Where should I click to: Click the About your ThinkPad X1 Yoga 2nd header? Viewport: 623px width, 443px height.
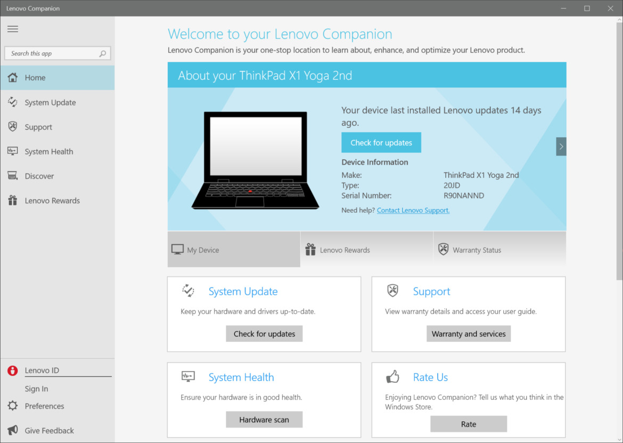pos(367,75)
